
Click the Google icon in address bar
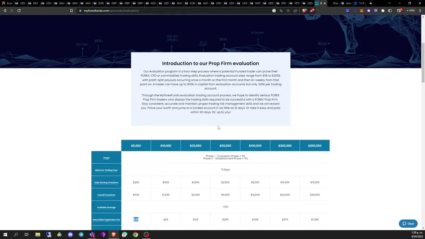click(x=274, y=11)
